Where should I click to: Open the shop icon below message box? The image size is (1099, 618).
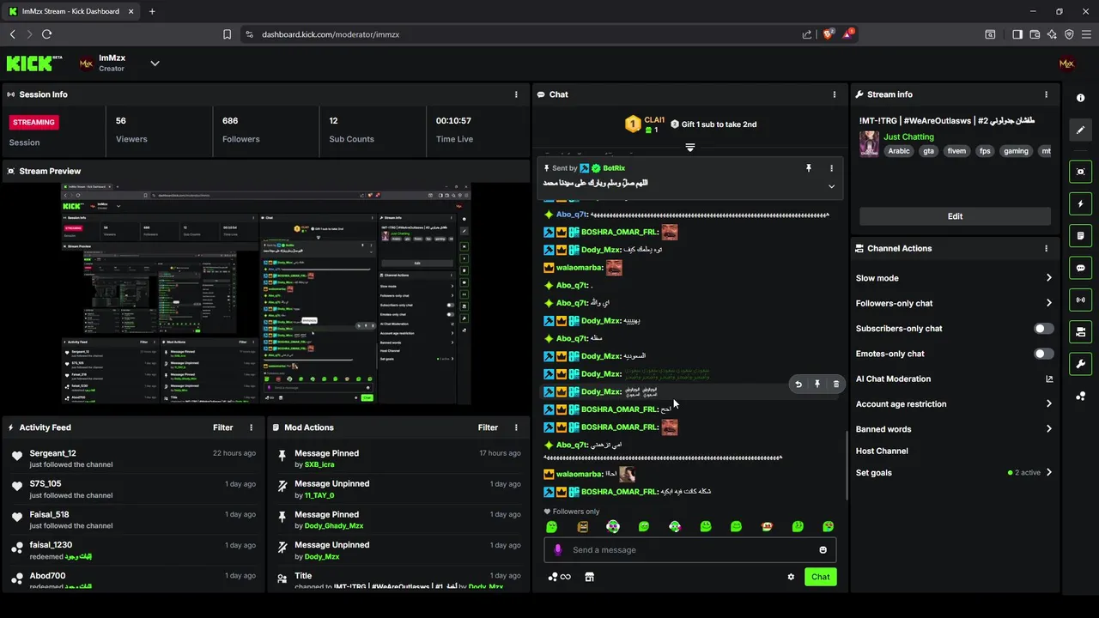589,577
